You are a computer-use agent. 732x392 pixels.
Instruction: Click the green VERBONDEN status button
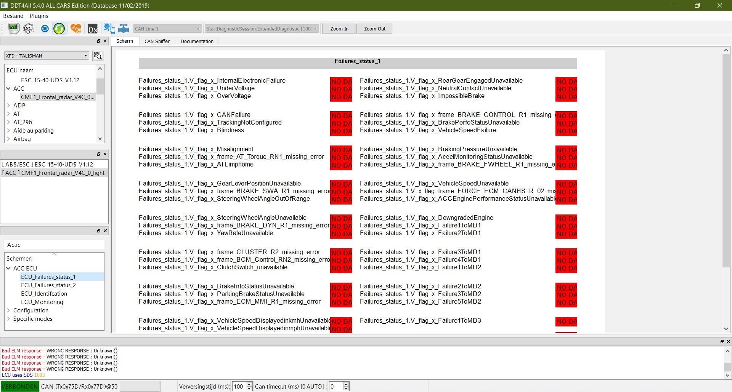(20, 386)
